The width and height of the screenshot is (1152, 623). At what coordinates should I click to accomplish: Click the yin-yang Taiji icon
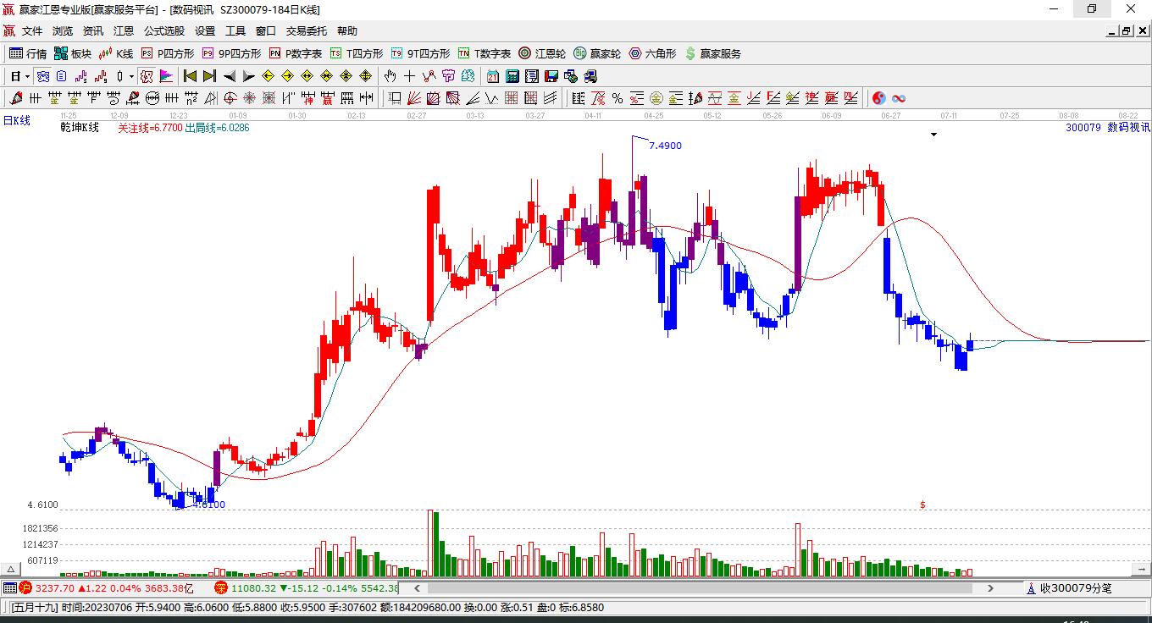879,98
